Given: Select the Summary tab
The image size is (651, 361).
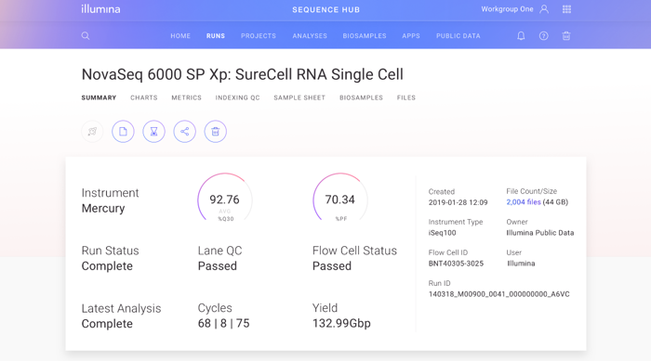Looking at the screenshot, I should 99,97.
